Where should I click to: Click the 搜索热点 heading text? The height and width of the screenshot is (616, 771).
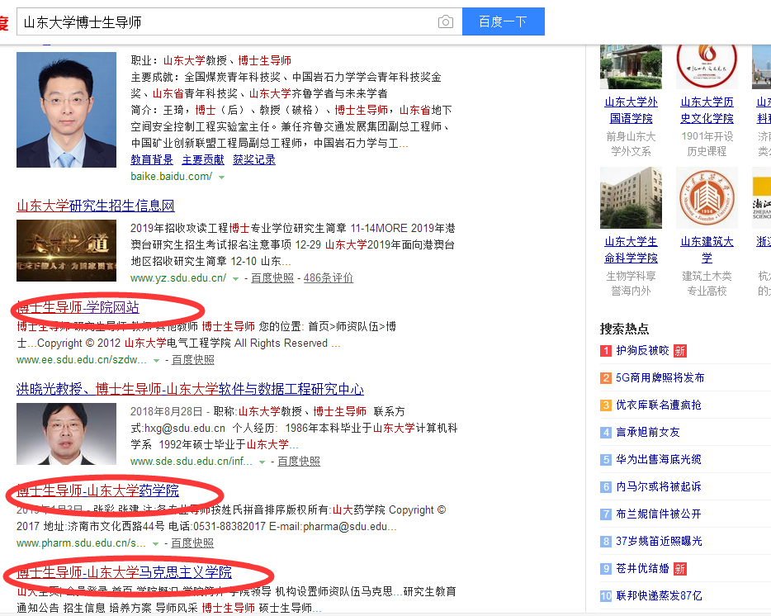pos(624,328)
